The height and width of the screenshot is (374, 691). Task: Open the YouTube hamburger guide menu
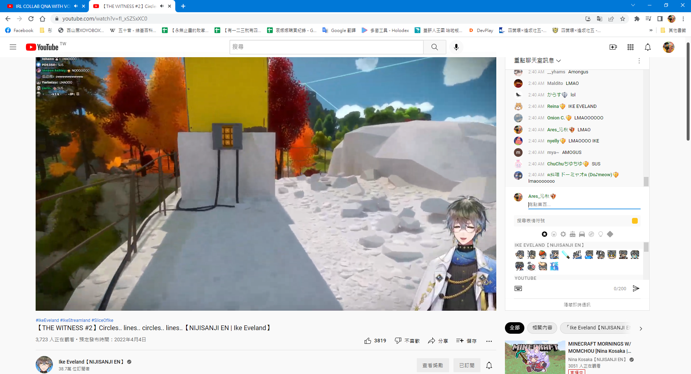13,47
